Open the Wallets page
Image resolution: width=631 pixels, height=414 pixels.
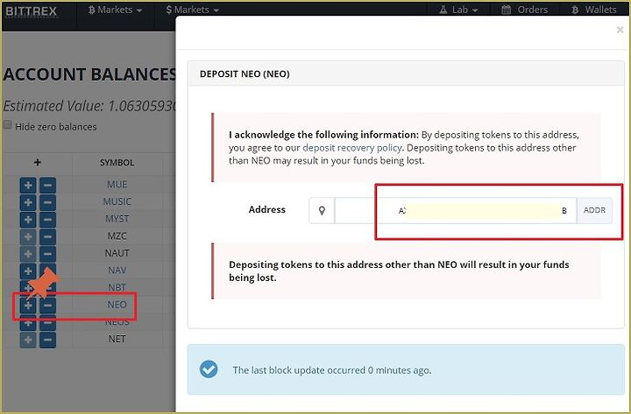[594, 10]
